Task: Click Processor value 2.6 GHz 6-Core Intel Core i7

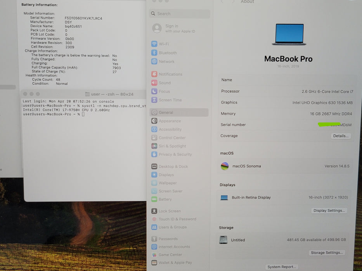Action: 327,91
